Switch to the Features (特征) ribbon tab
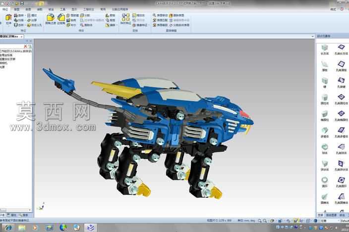349x232 pixels. (x=5, y=9)
